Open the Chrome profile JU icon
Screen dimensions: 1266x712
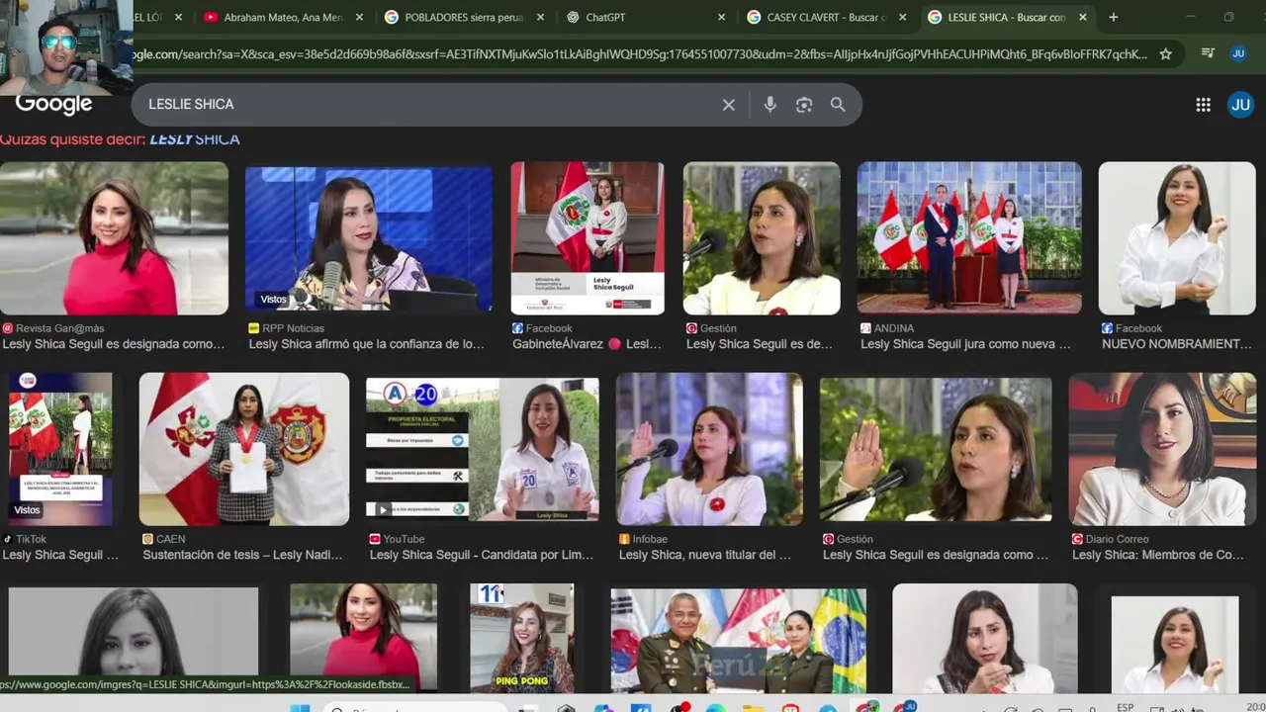(x=1238, y=53)
